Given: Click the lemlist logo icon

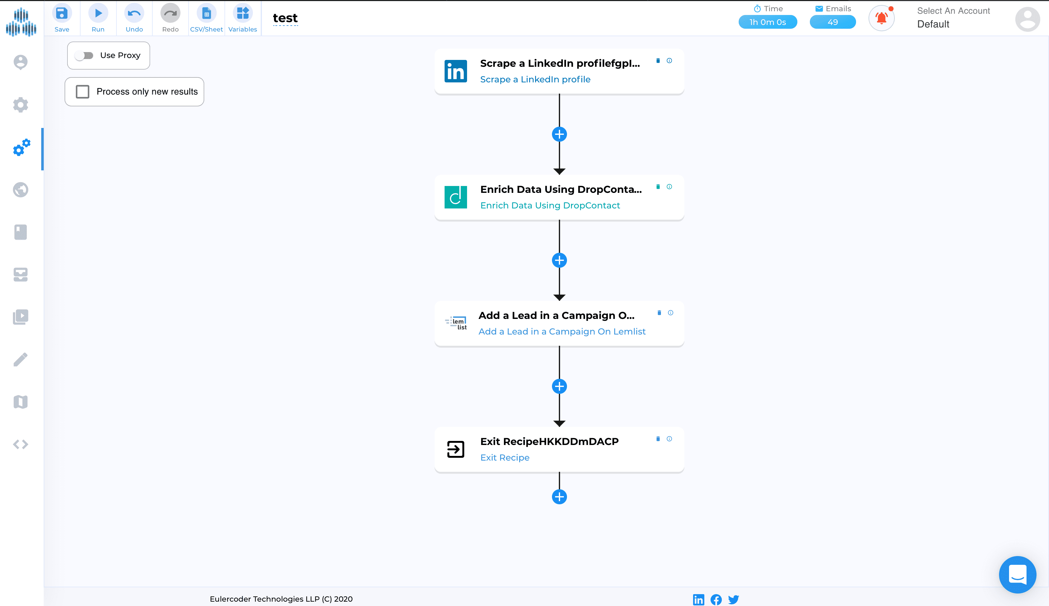Looking at the screenshot, I should point(456,323).
